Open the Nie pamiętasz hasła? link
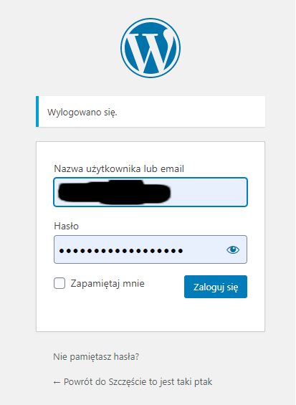Screen dimensions: 296x405 pos(96,357)
